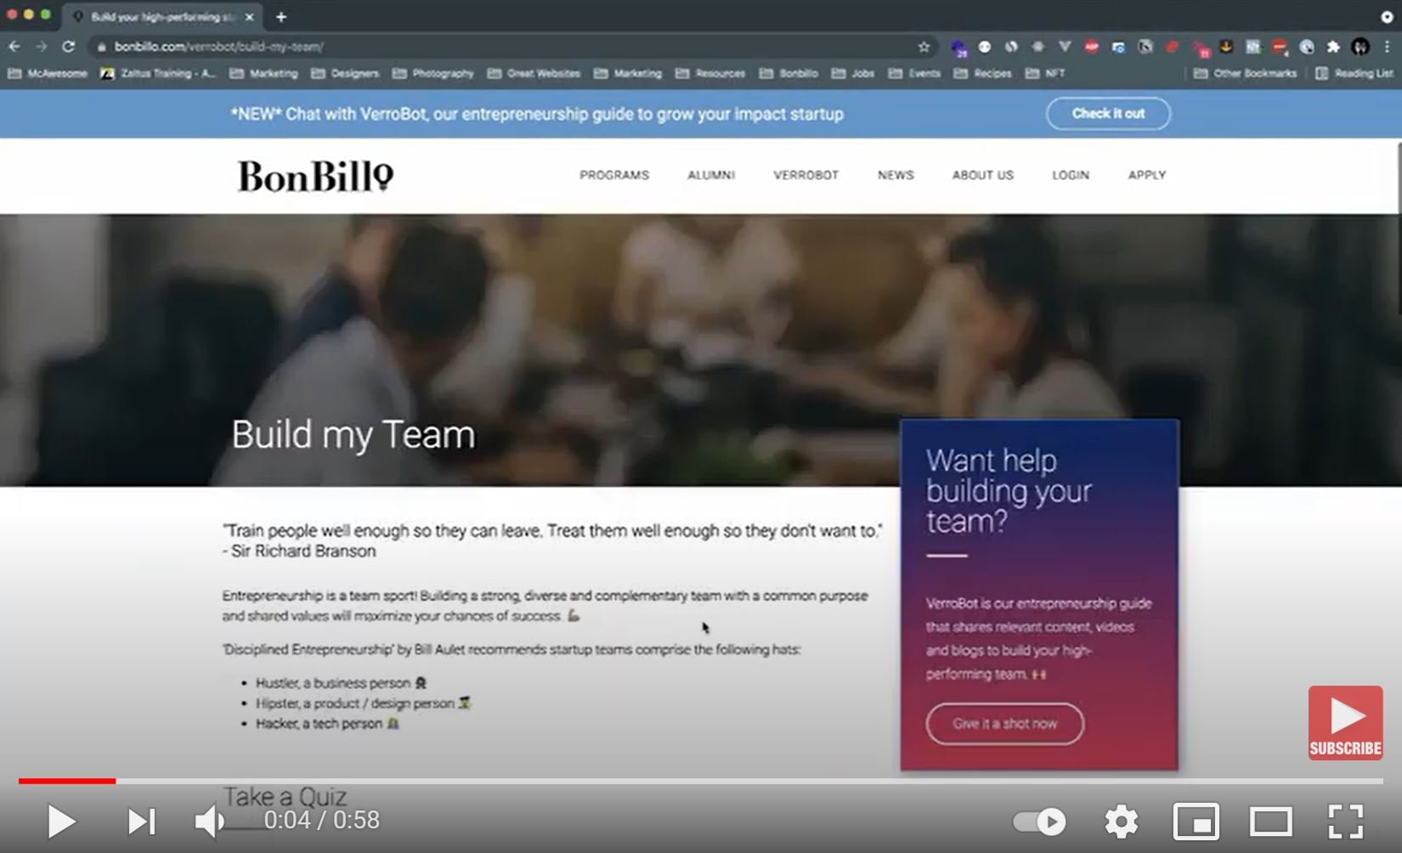Play the video

[x=61, y=822]
